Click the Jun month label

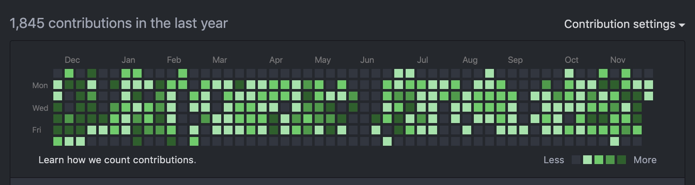(x=367, y=60)
